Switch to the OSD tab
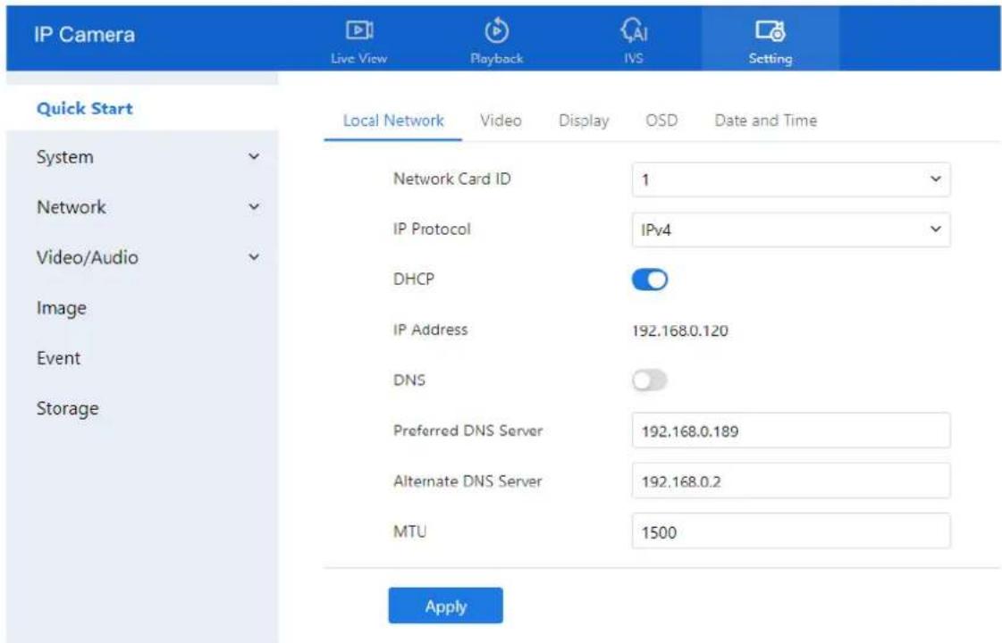The image size is (1002, 643). click(661, 121)
